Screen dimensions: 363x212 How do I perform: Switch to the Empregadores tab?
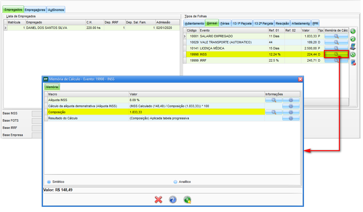(x=35, y=10)
